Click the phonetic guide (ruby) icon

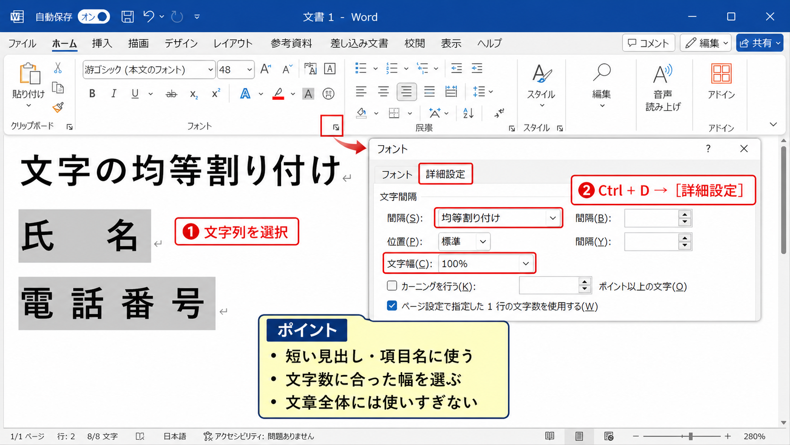click(x=310, y=69)
